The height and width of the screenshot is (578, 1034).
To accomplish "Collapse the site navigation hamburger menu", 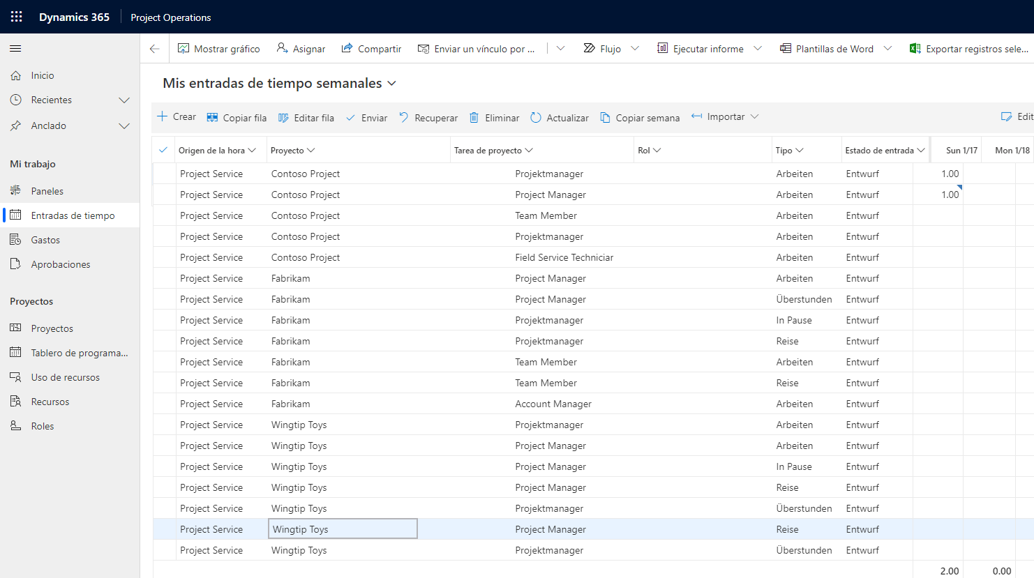I will point(15,49).
